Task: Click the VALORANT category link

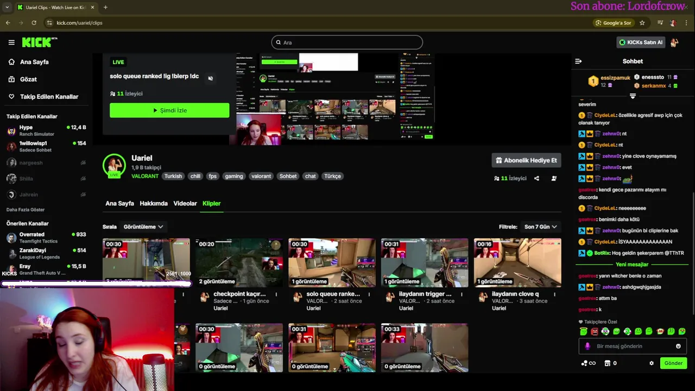Action: 145,176
